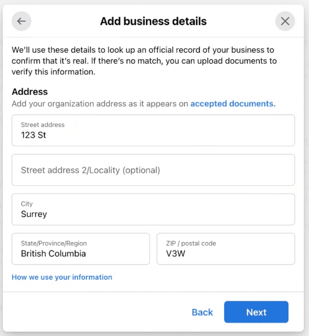Image resolution: width=309 pixels, height=336 pixels.
Task: Click the blue Next button
Action: [256, 312]
